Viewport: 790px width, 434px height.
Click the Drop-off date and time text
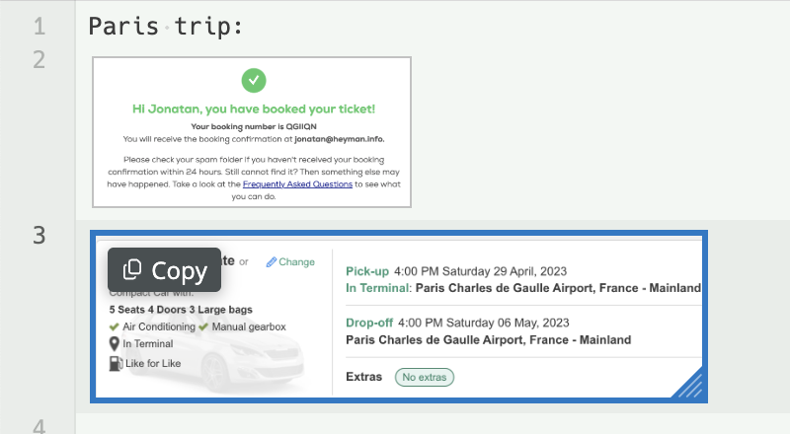[486, 323]
